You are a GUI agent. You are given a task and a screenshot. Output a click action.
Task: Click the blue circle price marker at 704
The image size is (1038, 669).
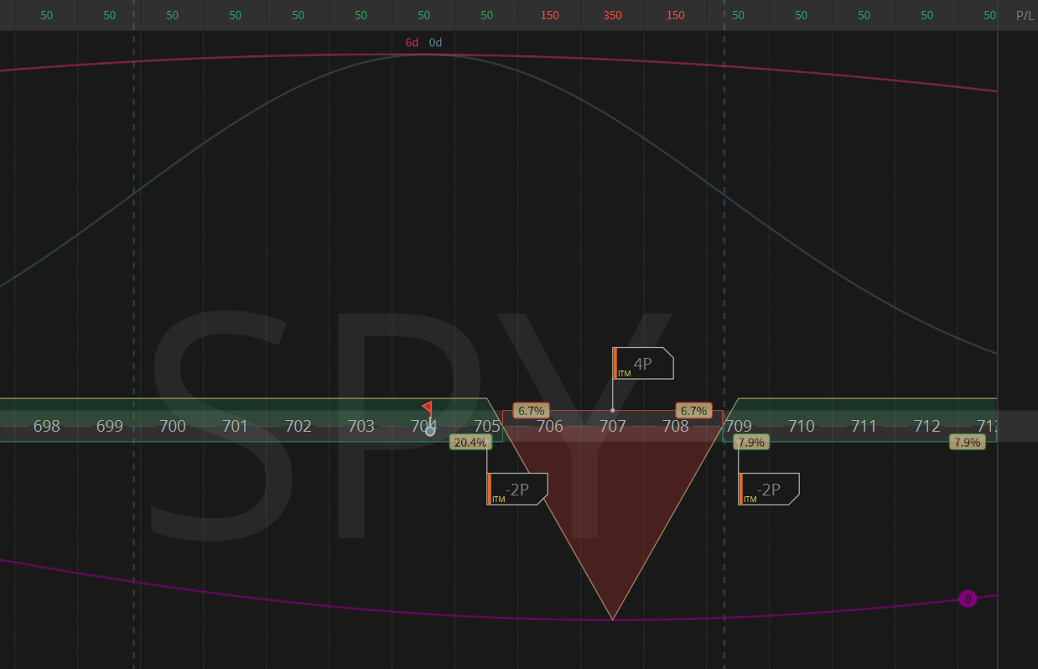pyautogui.click(x=430, y=431)
